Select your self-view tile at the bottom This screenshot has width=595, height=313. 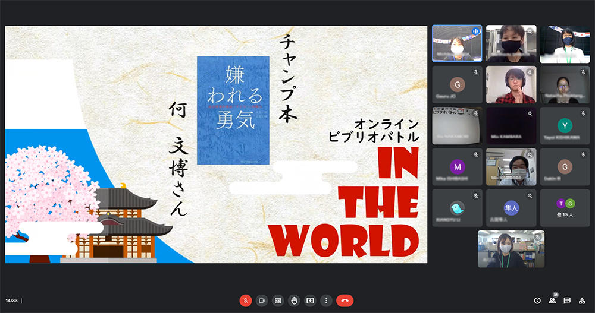point(511,249)
